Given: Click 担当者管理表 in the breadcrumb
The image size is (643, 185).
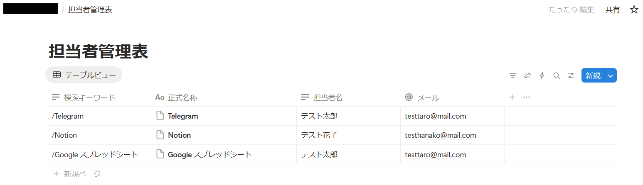Looking at the screenshot, I should pos(90,10).
